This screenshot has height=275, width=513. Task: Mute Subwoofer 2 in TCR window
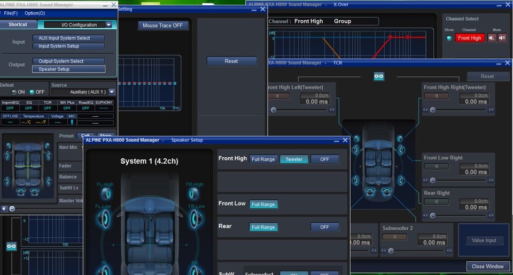click(x=394, y=237)
